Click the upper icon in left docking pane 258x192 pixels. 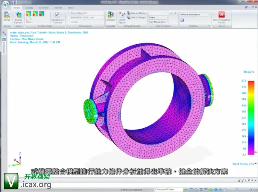tap(4, 33)
